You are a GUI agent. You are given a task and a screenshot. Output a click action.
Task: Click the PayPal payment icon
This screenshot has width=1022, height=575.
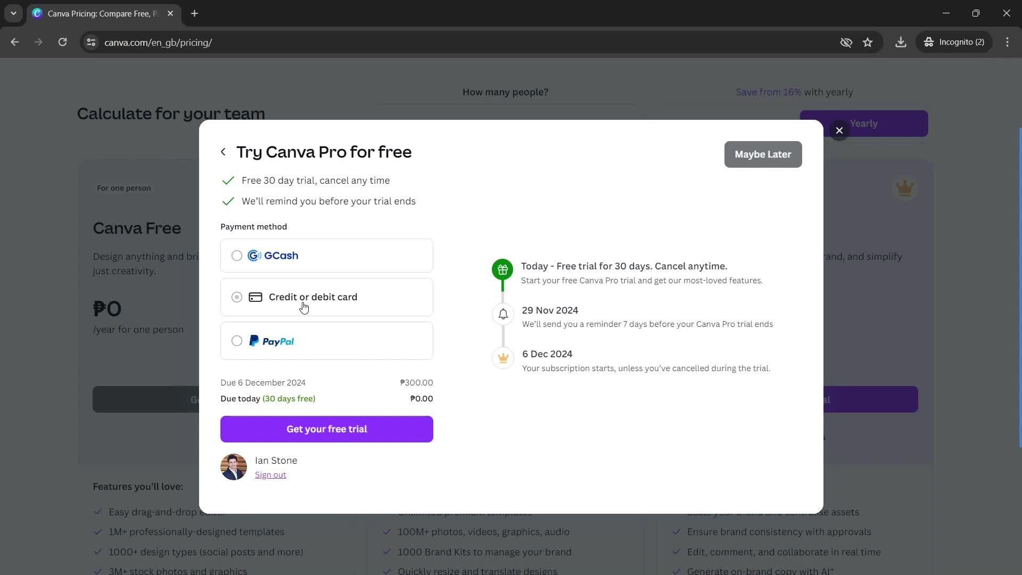[x=271, y=341]
